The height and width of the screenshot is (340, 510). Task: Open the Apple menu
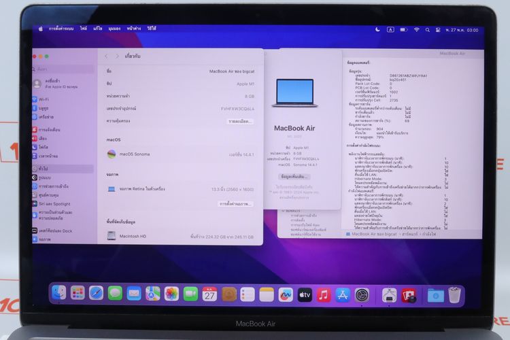coord(41,29)
